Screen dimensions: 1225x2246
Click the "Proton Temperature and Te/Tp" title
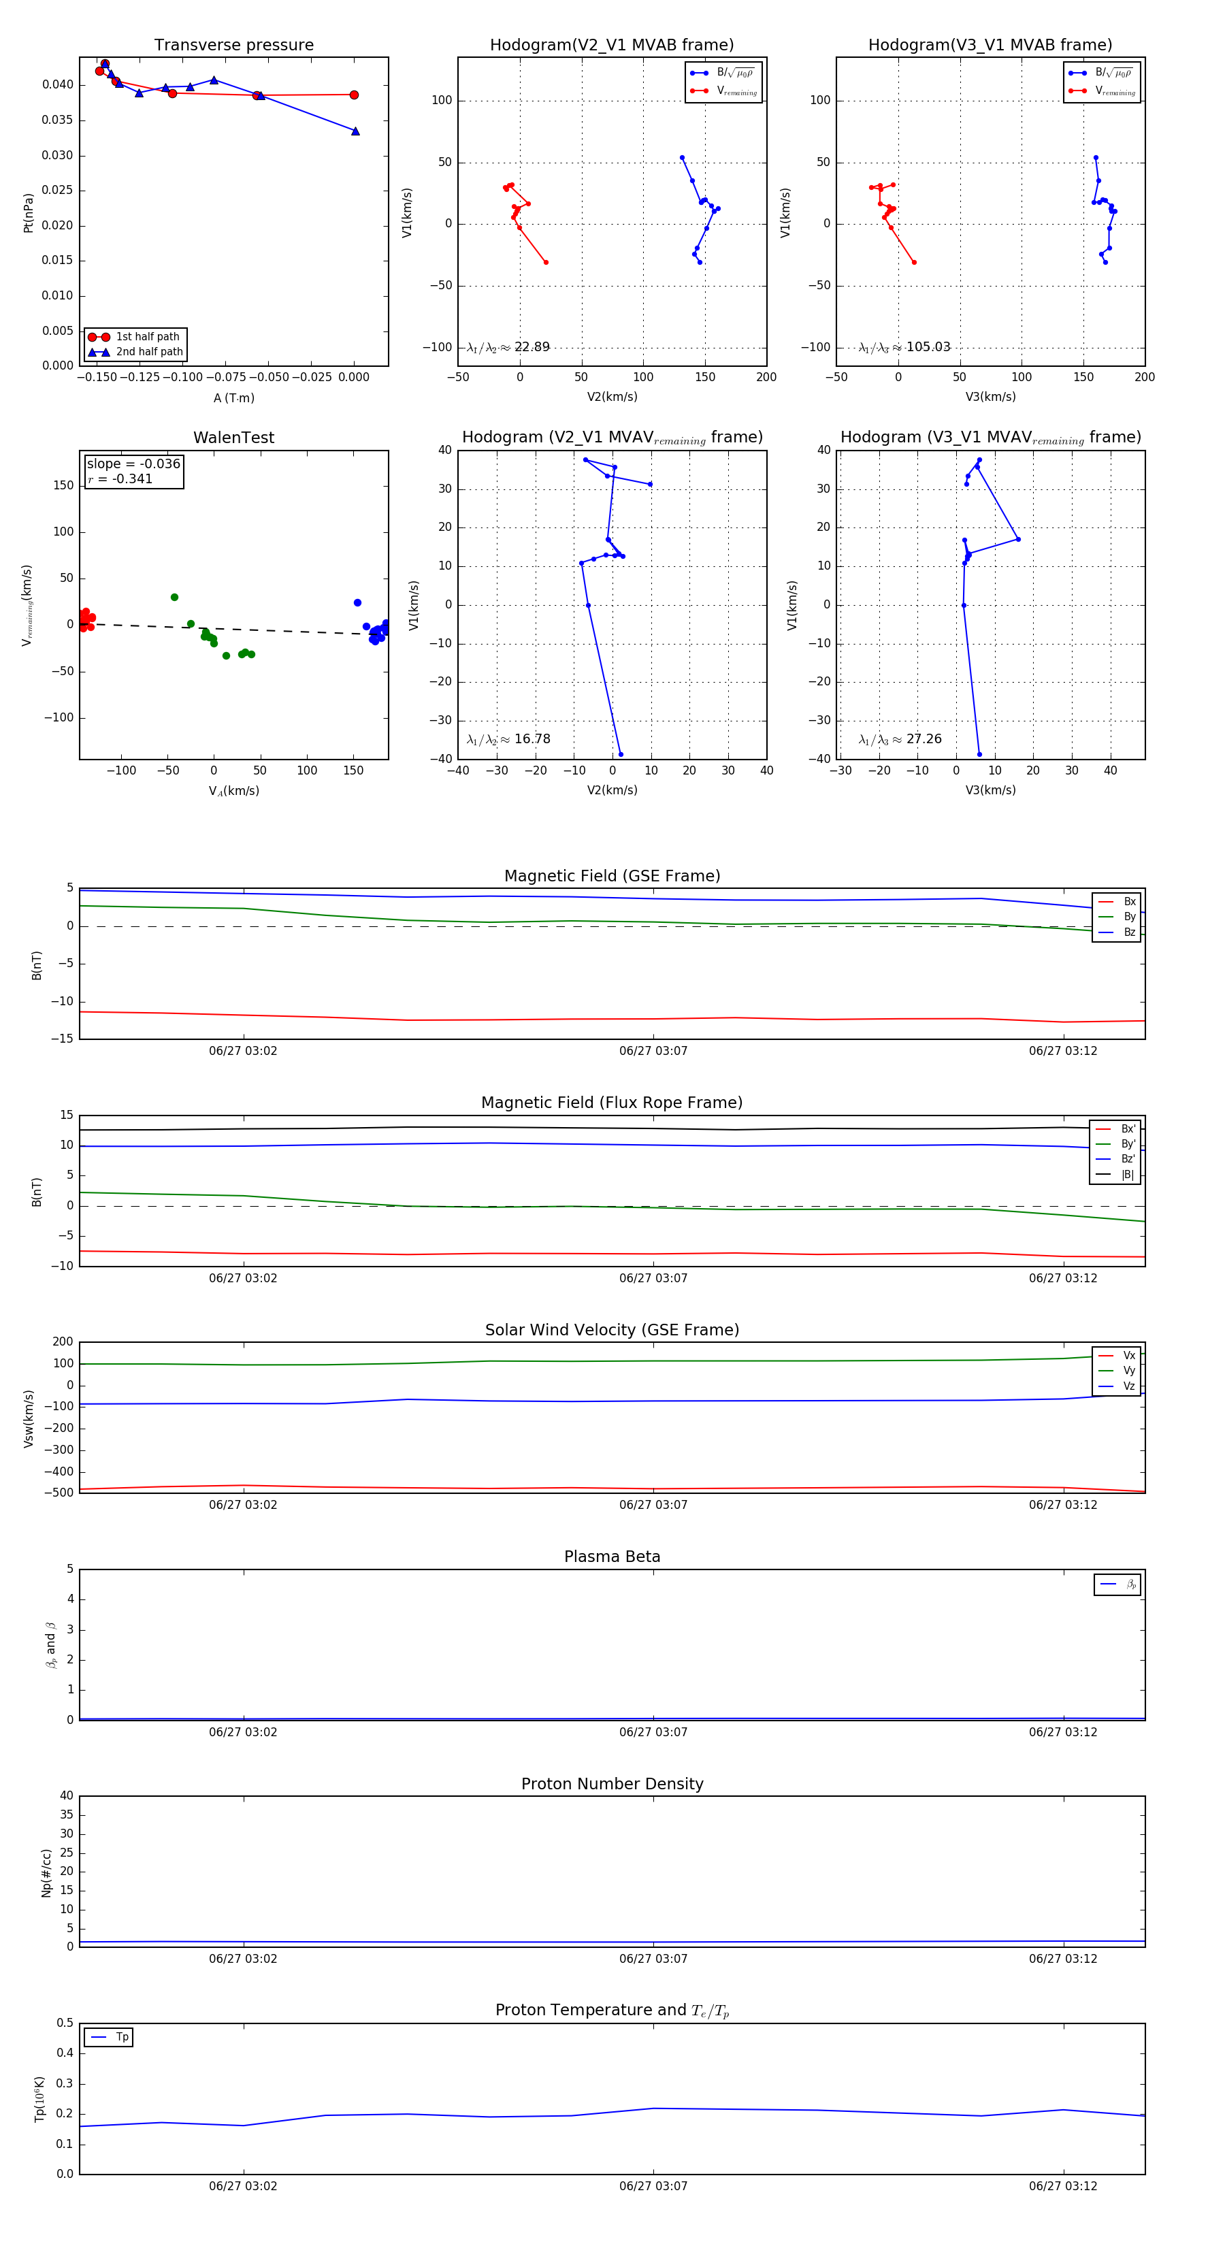(612, 2010)
